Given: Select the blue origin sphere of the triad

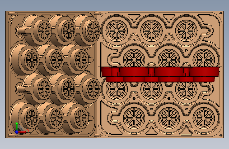Looking at the screenshot, I should (x=17, y=132).
